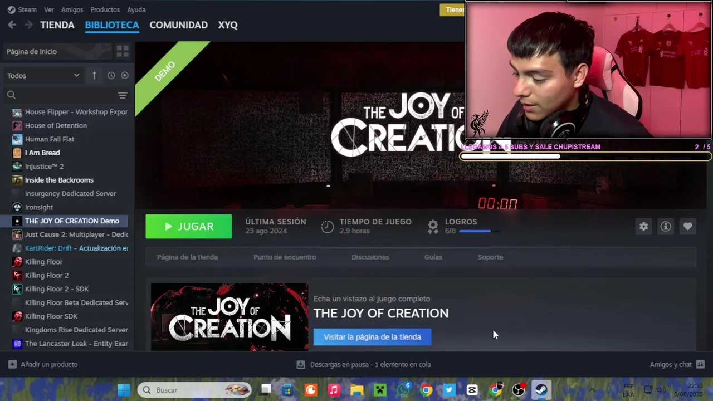
Task: Open the advanced library filter icon
Action: pyautogui.click(x=123, y=95)
